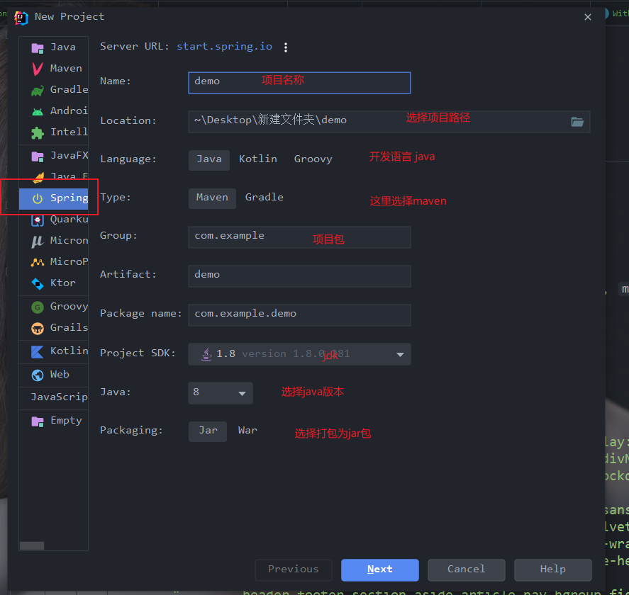
Task: Choose the IntelliJ Platform Plugin puzzle icon
Action: (38, 132)
